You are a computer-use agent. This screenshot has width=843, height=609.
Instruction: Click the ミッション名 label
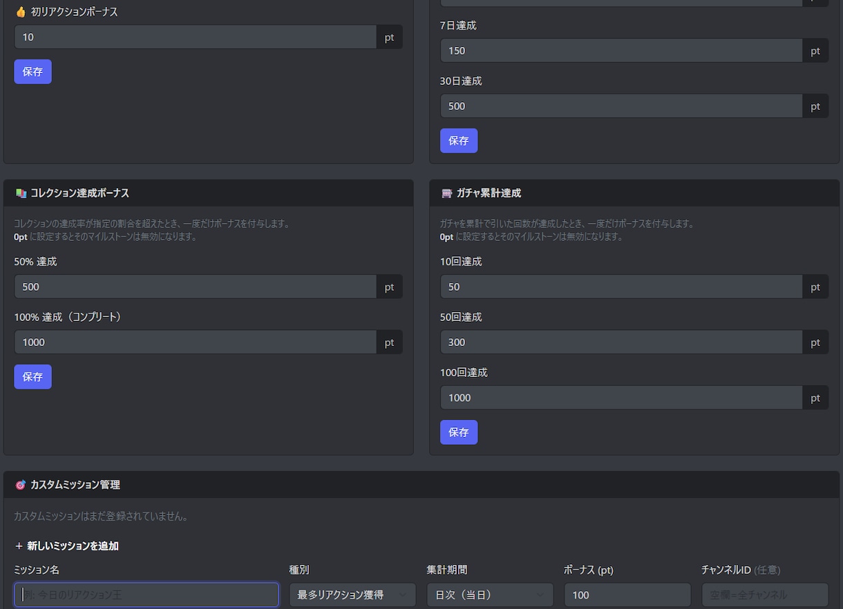tap(37, 570)
